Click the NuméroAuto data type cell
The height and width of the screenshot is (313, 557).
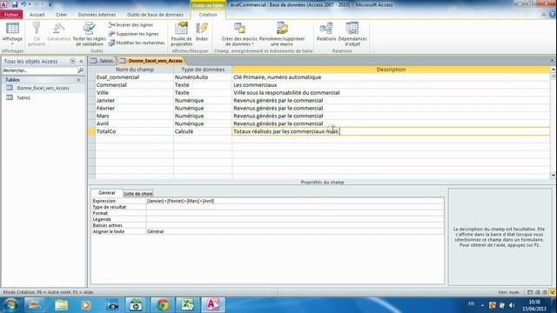[x=203, y=77]
